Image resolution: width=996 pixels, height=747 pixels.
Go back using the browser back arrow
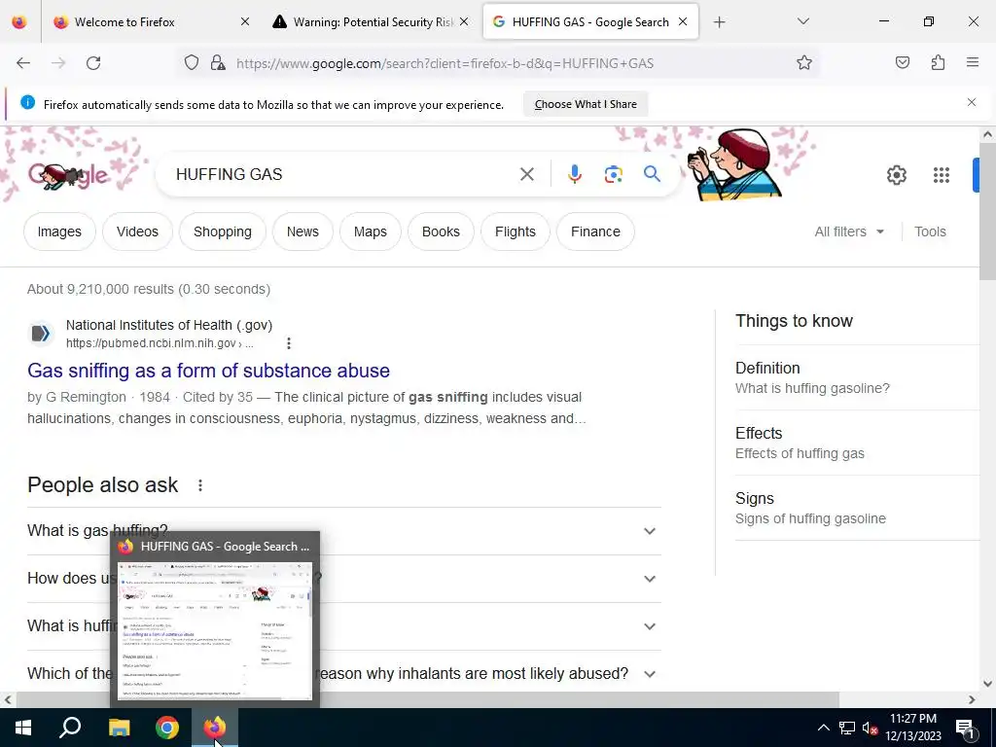coord(23,63)
